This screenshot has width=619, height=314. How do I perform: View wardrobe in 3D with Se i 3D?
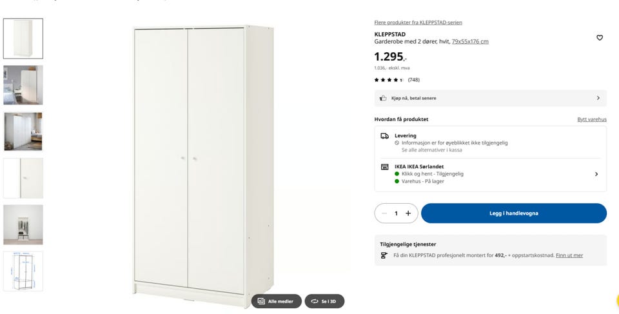[x=324, y=301]
